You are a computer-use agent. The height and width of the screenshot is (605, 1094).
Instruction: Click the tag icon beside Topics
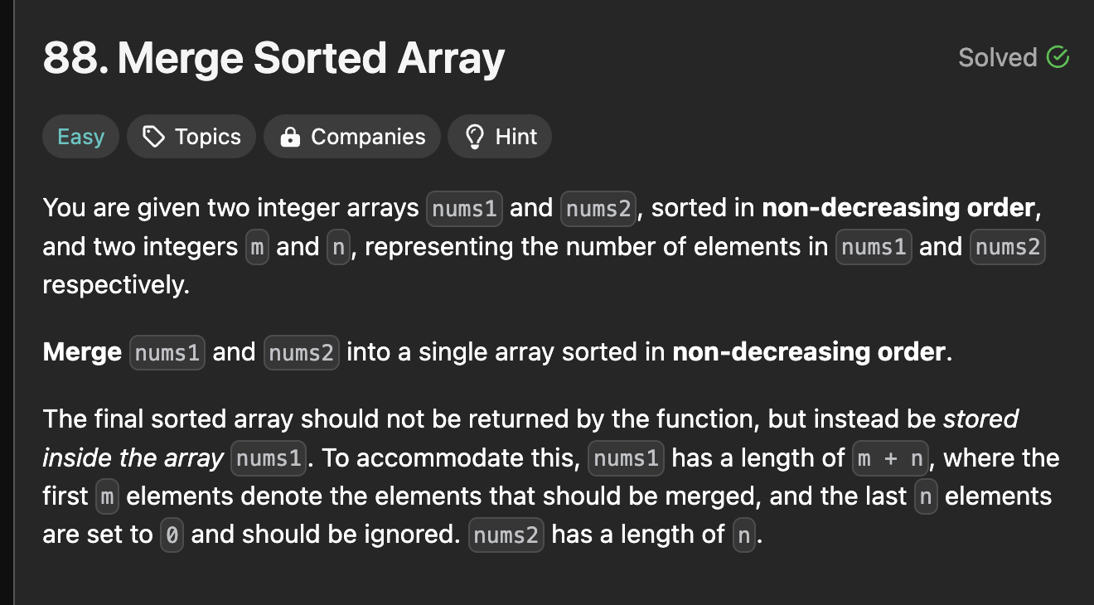tap(153, 137)
